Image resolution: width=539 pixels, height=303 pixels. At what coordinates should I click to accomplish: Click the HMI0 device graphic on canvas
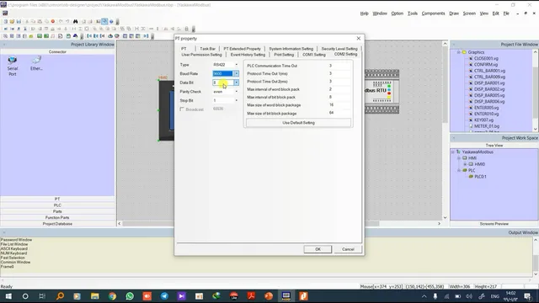pos(167,110)
